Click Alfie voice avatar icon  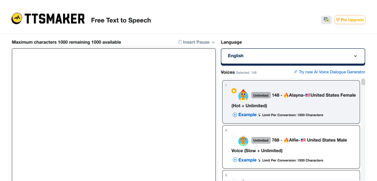coord(243,140)
